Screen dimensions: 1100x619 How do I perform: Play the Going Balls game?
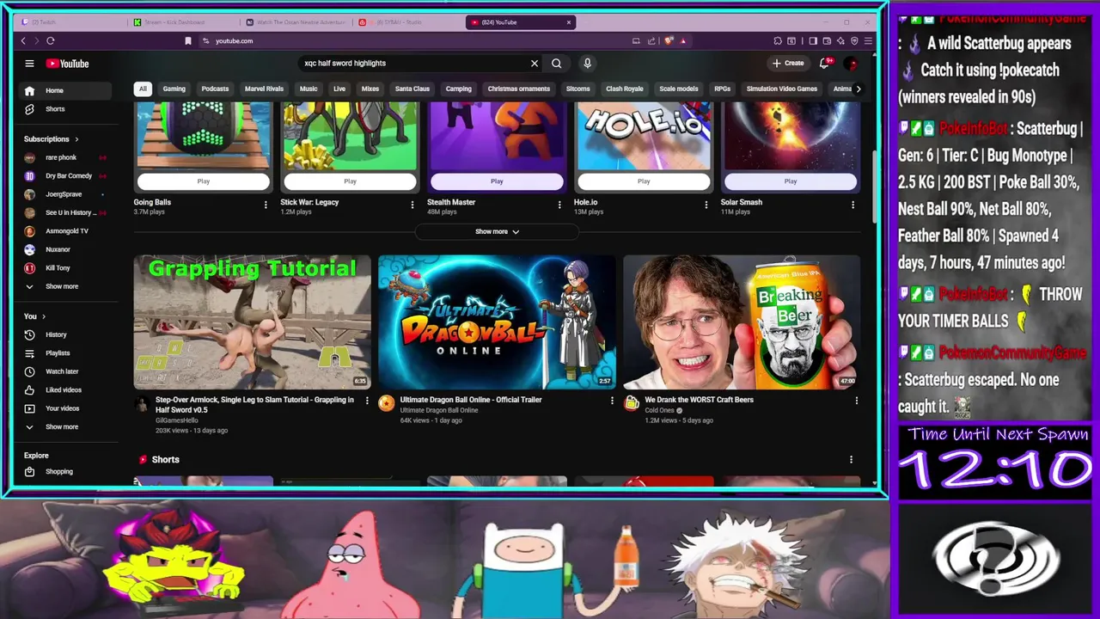coord(204,181)
